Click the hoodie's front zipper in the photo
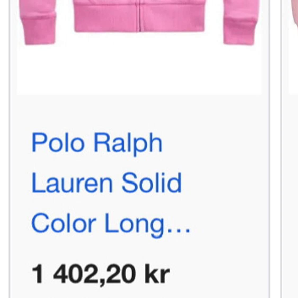 coord(140,16)
